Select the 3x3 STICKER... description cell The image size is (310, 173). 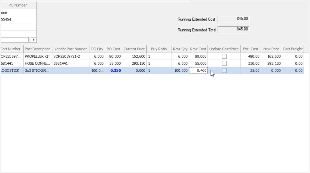38,70
